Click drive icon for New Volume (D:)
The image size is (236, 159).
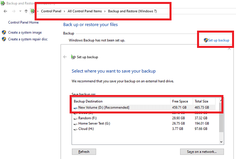pyautogui.click(x=76, y=108)
